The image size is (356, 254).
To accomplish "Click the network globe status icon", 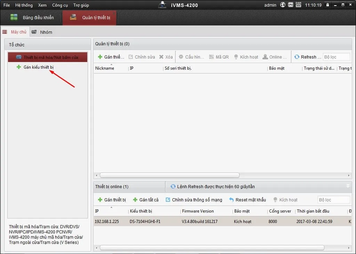I will pyautogui.click(x=283, y=5).
